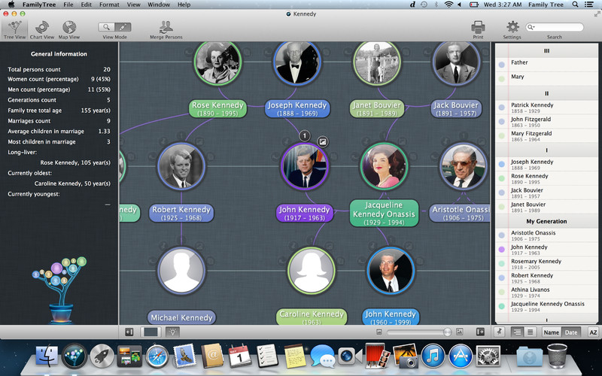
Task: Click My Generation section header
Action: [x=547, y=221]
